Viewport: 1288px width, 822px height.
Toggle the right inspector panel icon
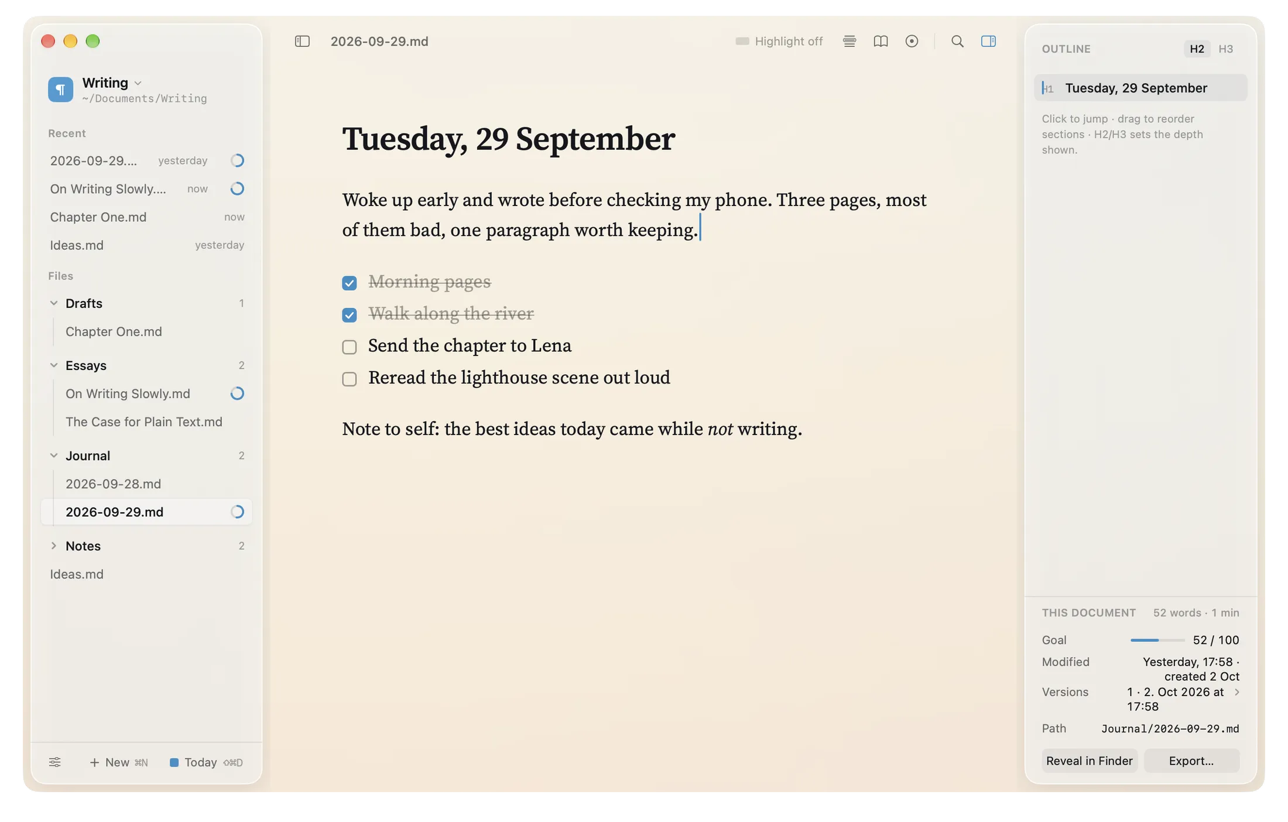tap(988, 41)
